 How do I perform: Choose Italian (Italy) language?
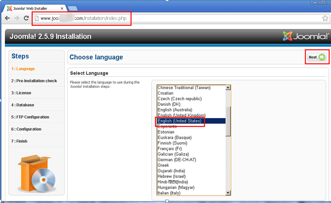point(191,193)
